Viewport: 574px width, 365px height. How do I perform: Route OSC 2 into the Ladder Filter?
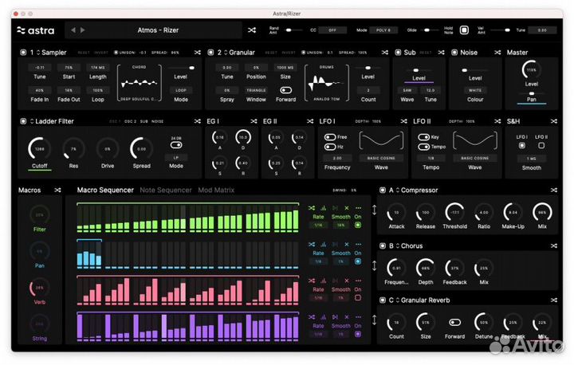(x=130, y=121)
